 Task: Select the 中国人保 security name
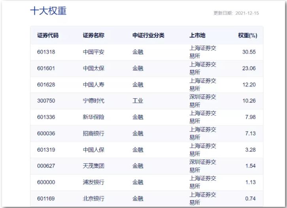(x=93, y=150)
